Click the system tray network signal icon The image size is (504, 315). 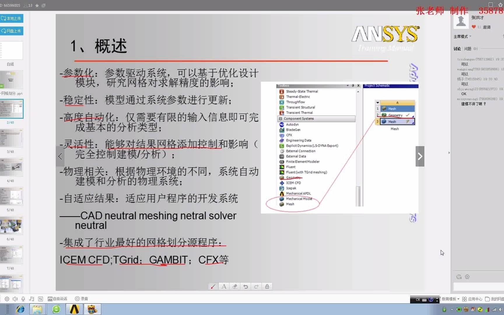[494, 309]
